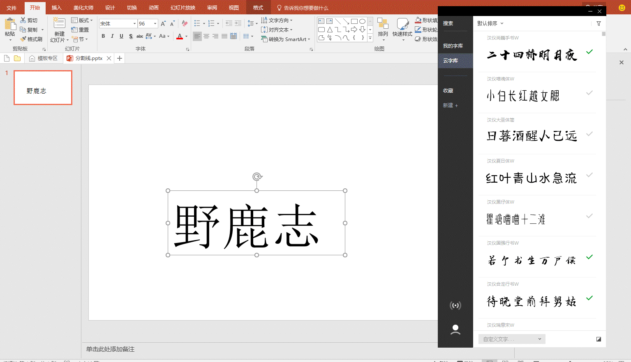Viewport: 631px width, 362px height.
Task: Click the 自定义文字 custom text input field
Action: (x=512, y=339)
